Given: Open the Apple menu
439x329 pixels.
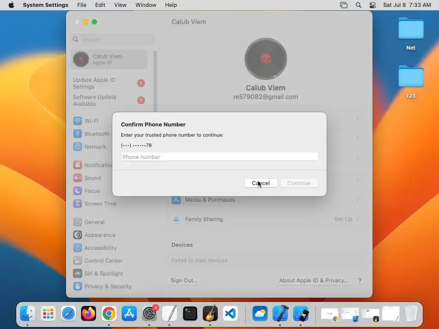Looking at the screenshot, I should pyautogui.click(x=11, y=5).
